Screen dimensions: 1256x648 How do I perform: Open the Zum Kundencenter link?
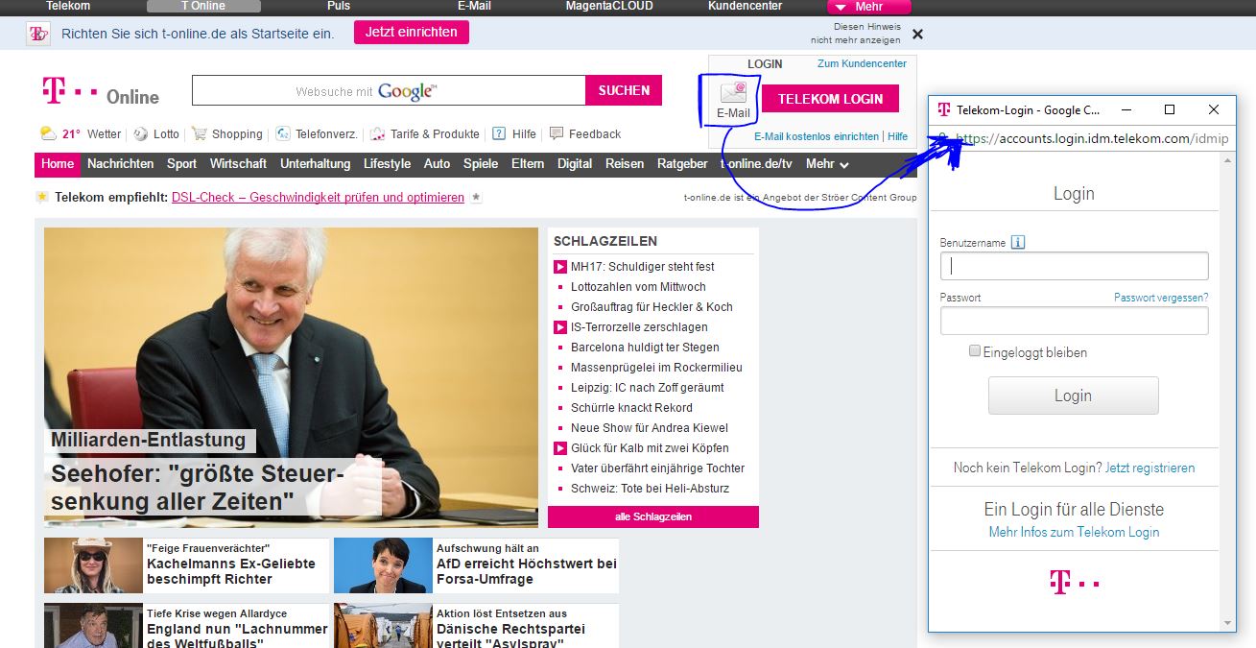point(862,63)
